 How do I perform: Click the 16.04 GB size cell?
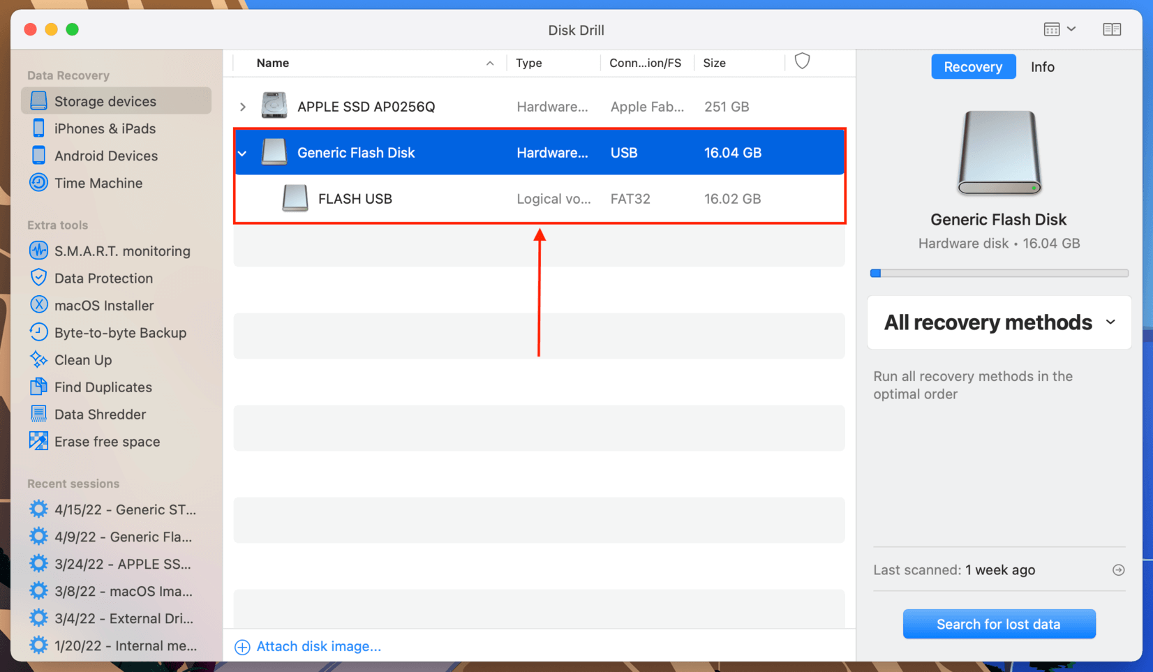732,153
